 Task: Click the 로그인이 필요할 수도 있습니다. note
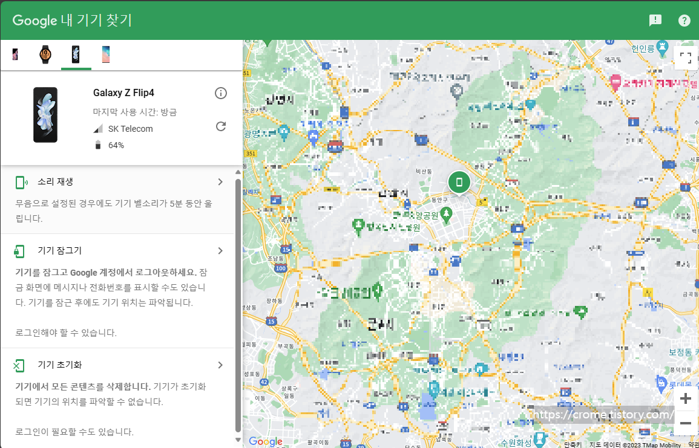[74, 432]
